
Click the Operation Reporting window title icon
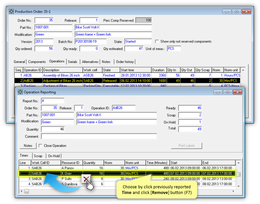pyautogui.click(x=20, y=92)
